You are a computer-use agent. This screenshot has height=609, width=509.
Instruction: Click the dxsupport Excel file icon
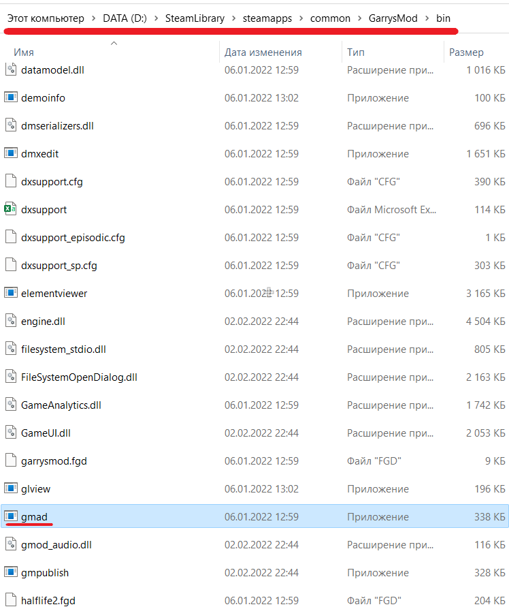pos(10,209)
